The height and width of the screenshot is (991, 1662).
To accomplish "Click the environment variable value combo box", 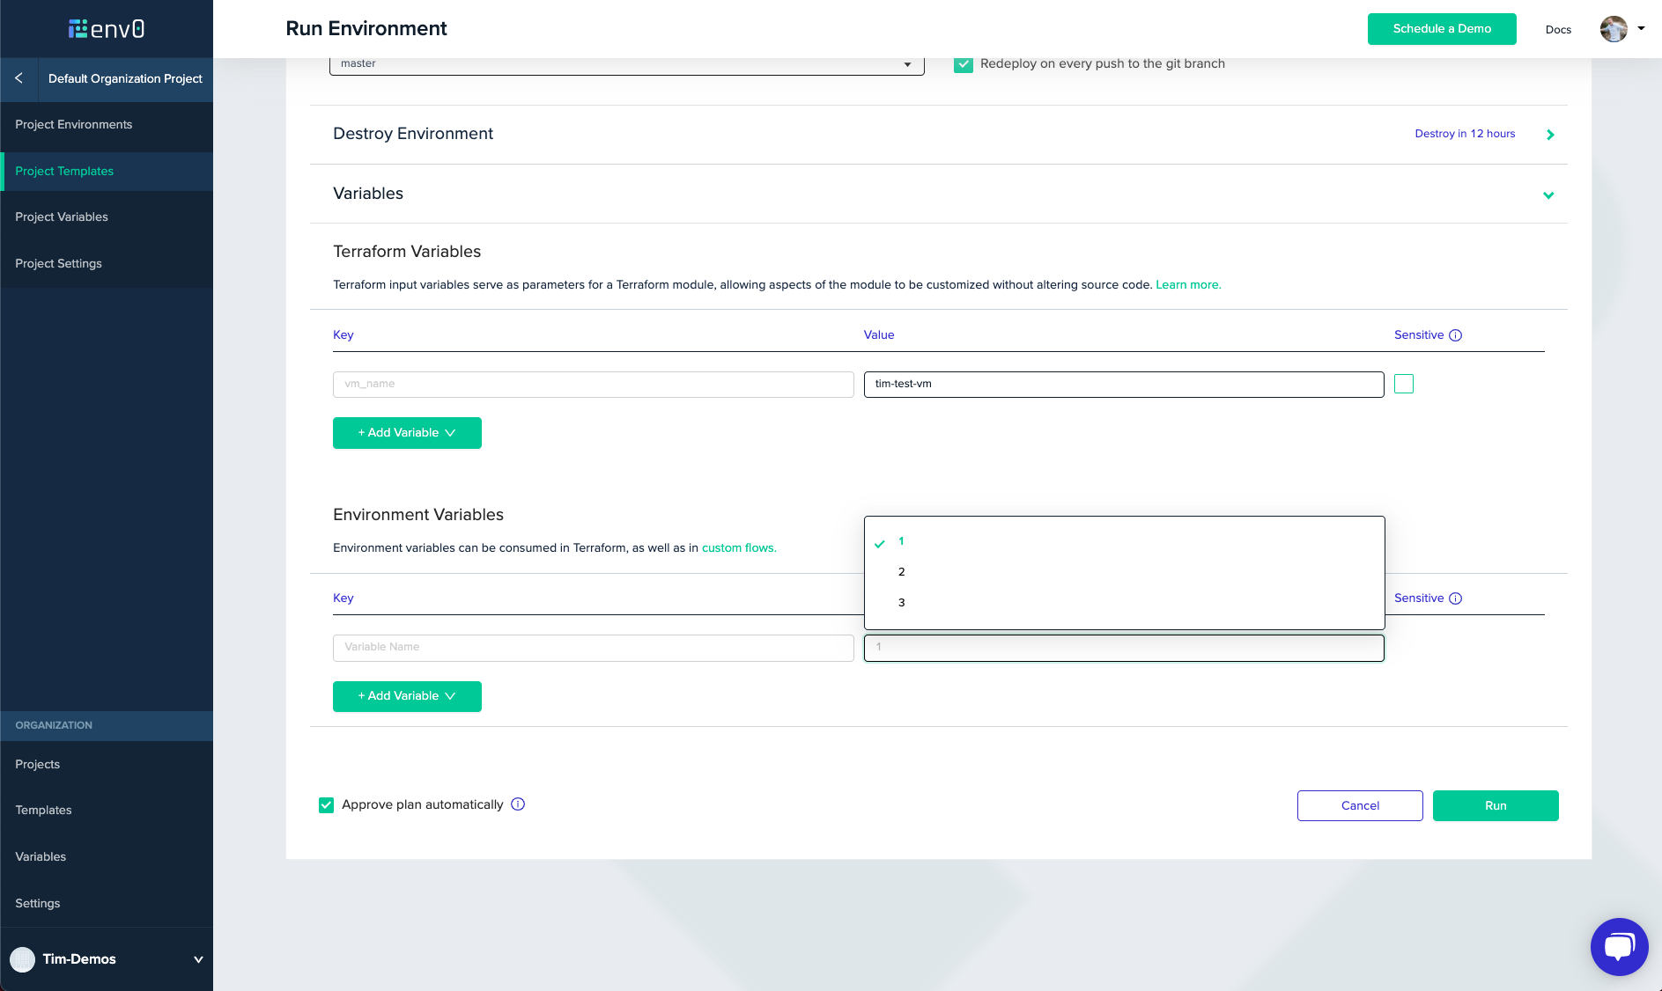I will (1124, 648).
